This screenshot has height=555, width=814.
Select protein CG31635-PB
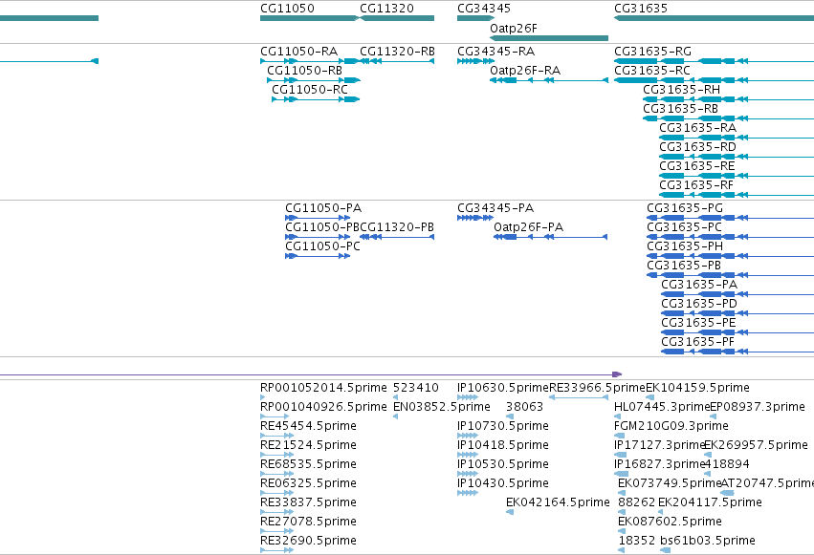(684, 266)
